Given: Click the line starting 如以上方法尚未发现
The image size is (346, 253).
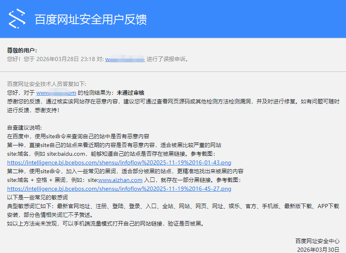Looking at the screenshot, I should tap(106, 224).
